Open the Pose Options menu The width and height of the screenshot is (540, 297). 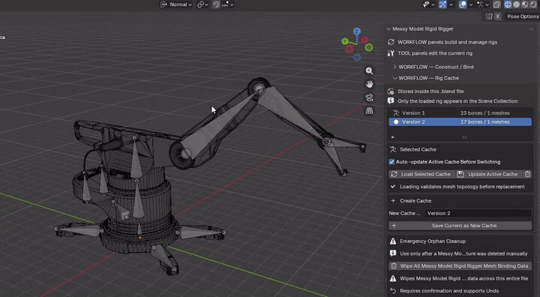tap(523, 16)
